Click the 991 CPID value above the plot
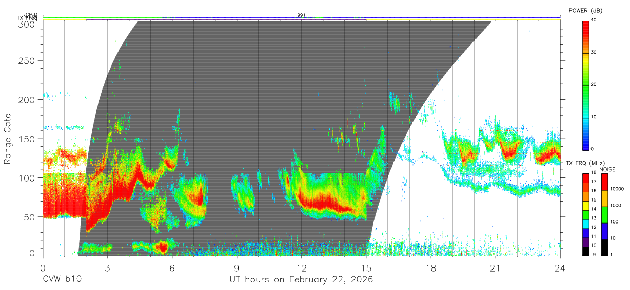630x290 pixels. click(302, 15)
